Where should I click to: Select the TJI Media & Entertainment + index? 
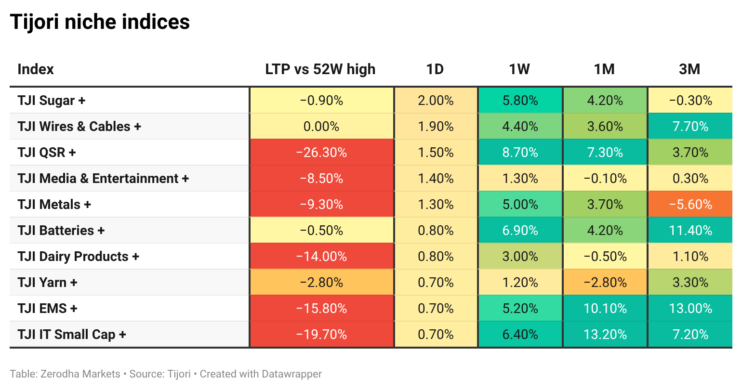coord(103,179)
